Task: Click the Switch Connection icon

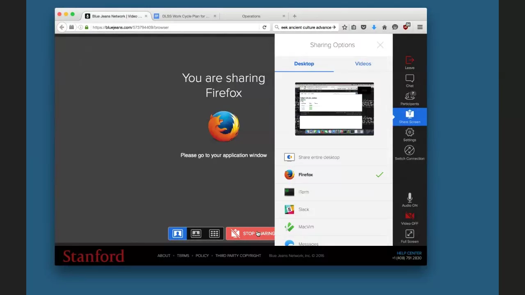Action: (409, 153)
